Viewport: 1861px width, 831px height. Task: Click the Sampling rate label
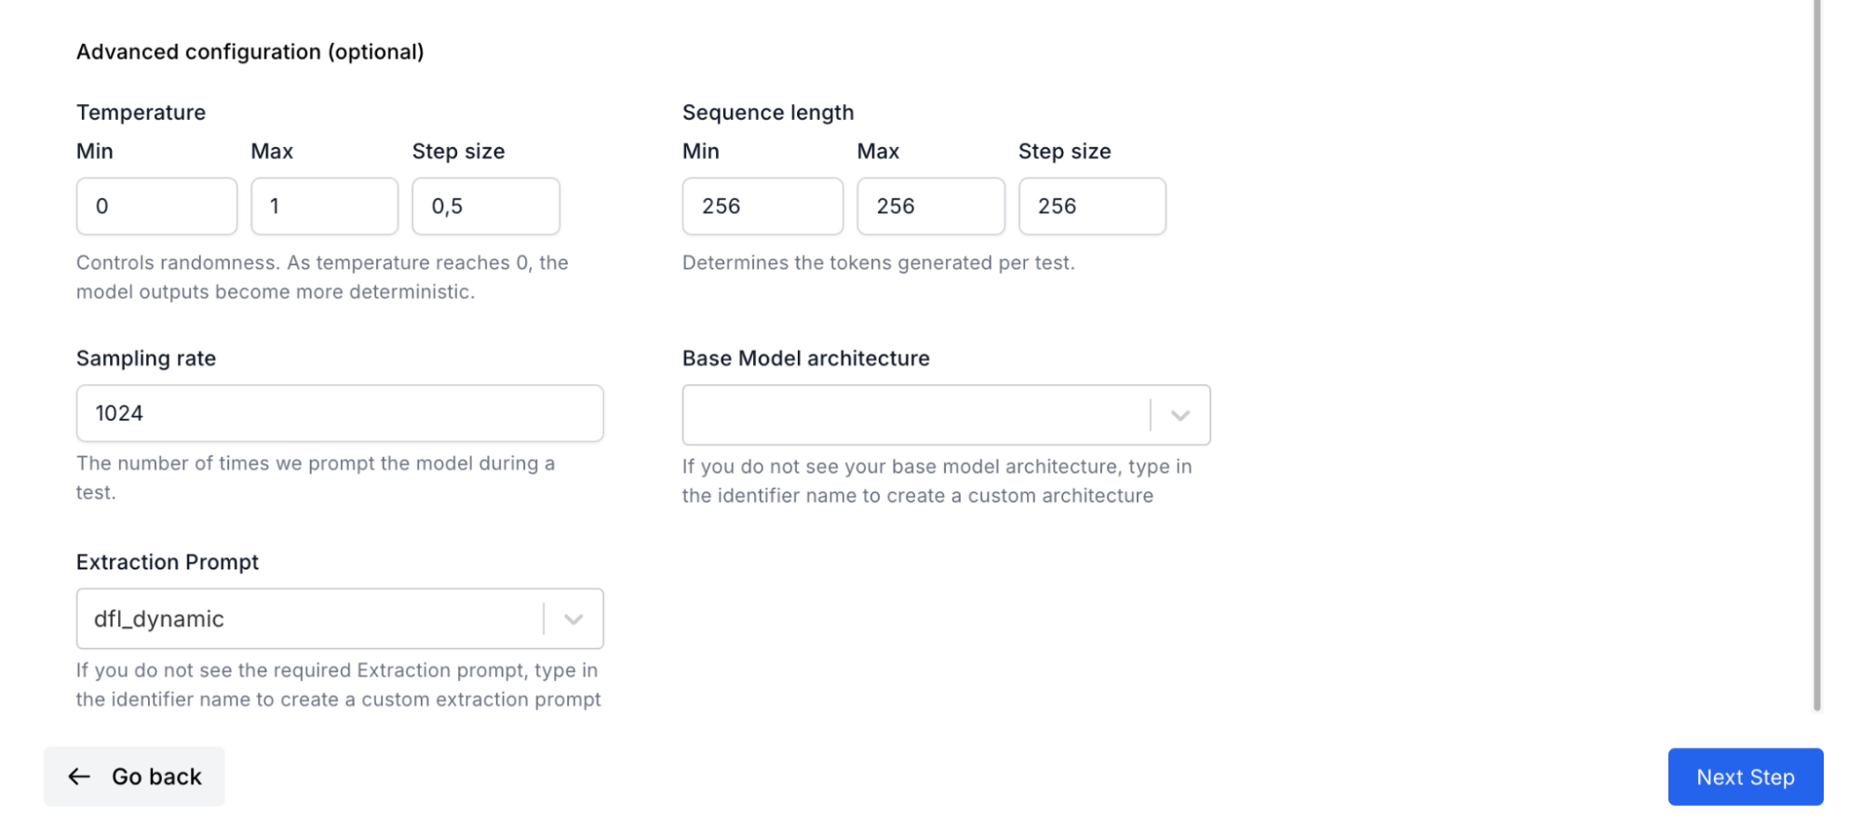[146, 358]
